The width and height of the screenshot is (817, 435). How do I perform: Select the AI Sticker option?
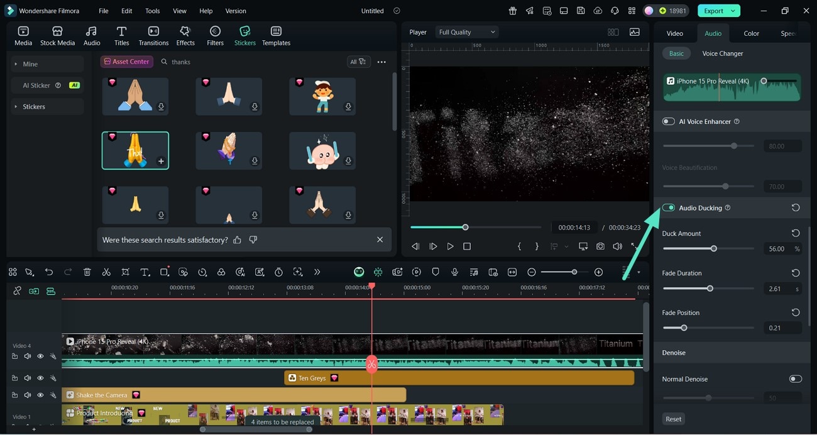click(47, 85)
